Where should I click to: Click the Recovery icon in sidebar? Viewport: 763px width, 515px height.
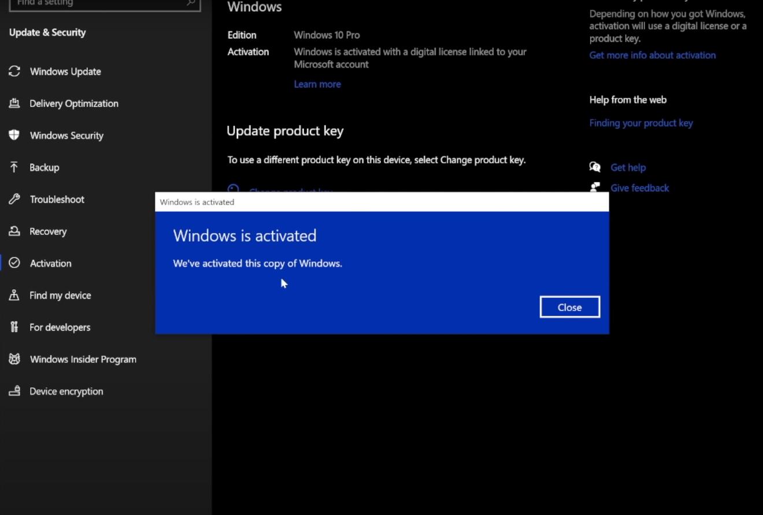click(14, 232)
